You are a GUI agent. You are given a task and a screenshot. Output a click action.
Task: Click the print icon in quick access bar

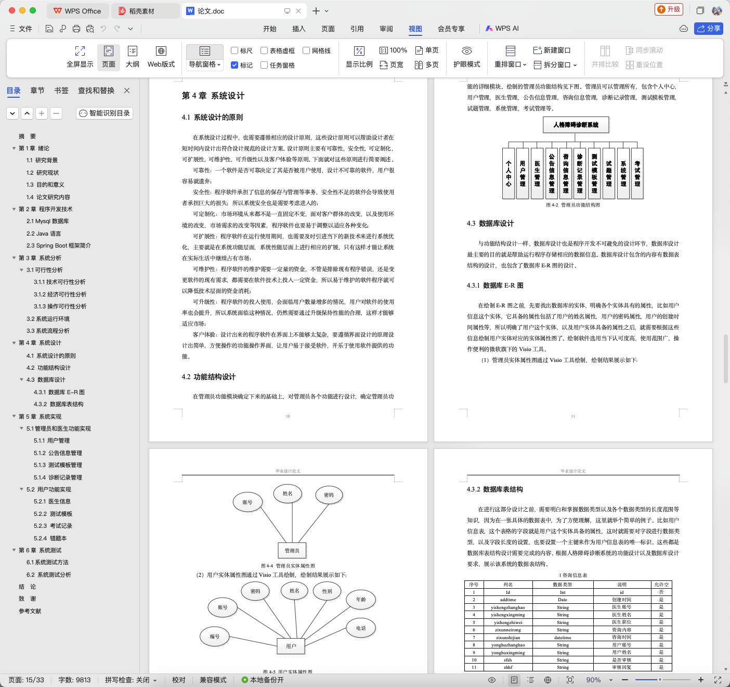coord(76,29)
